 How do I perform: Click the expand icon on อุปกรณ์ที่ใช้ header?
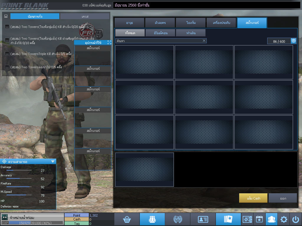(x=109, y=42)
